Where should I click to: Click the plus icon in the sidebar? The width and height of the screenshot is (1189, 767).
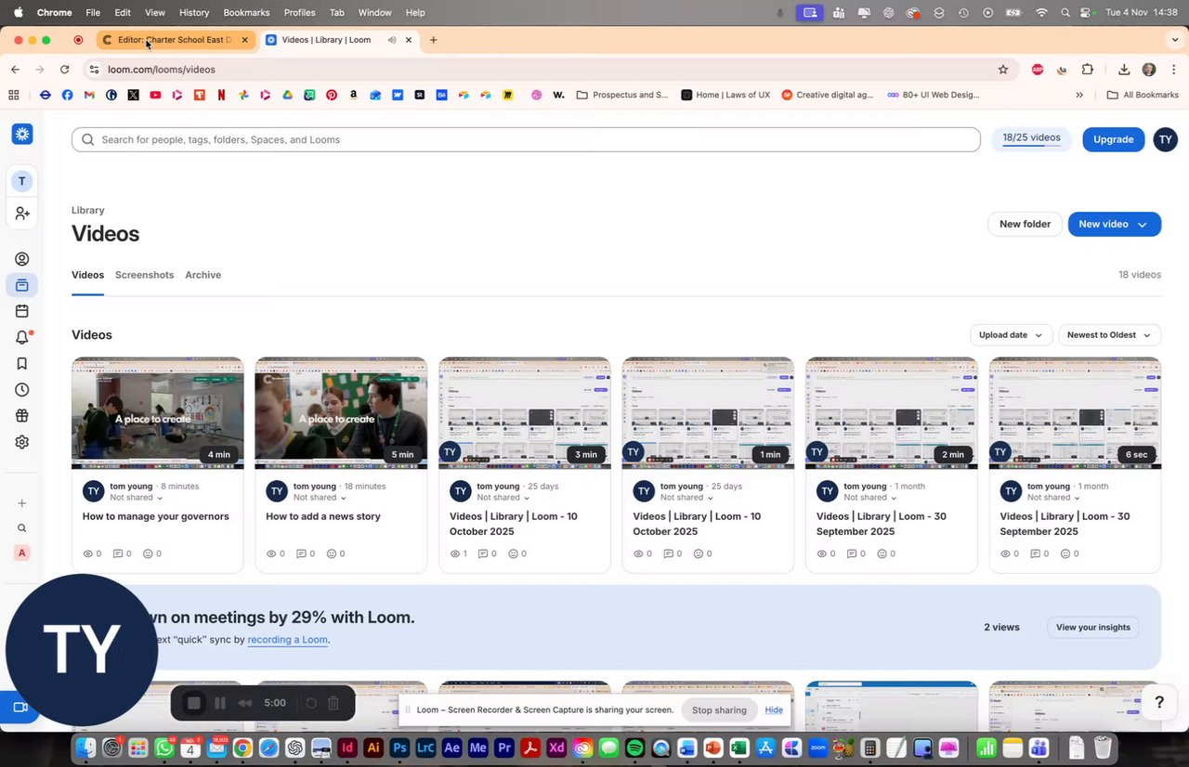[x=22, y=503]
